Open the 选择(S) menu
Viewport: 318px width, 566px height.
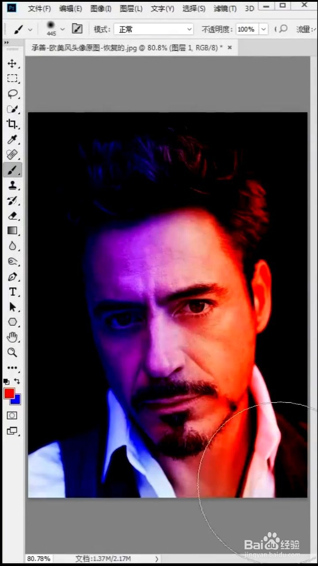point(194,8)
